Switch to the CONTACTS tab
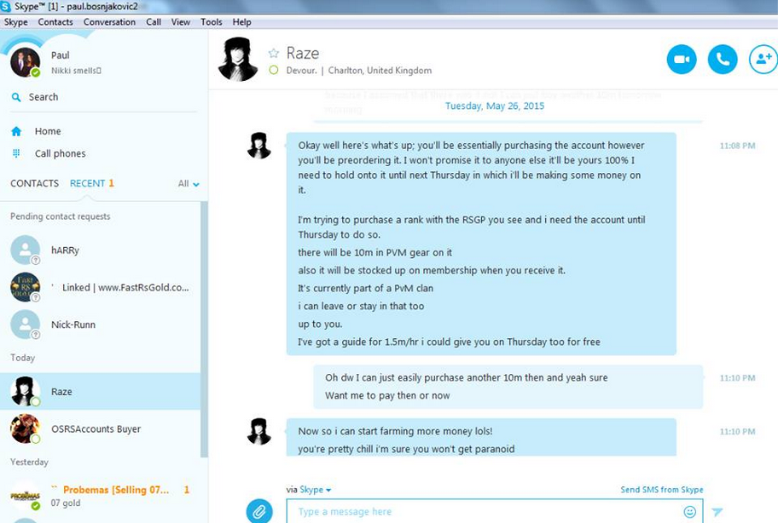Image resolution: width=778 pixels, height=523 pixels. [x=34, y=183]
